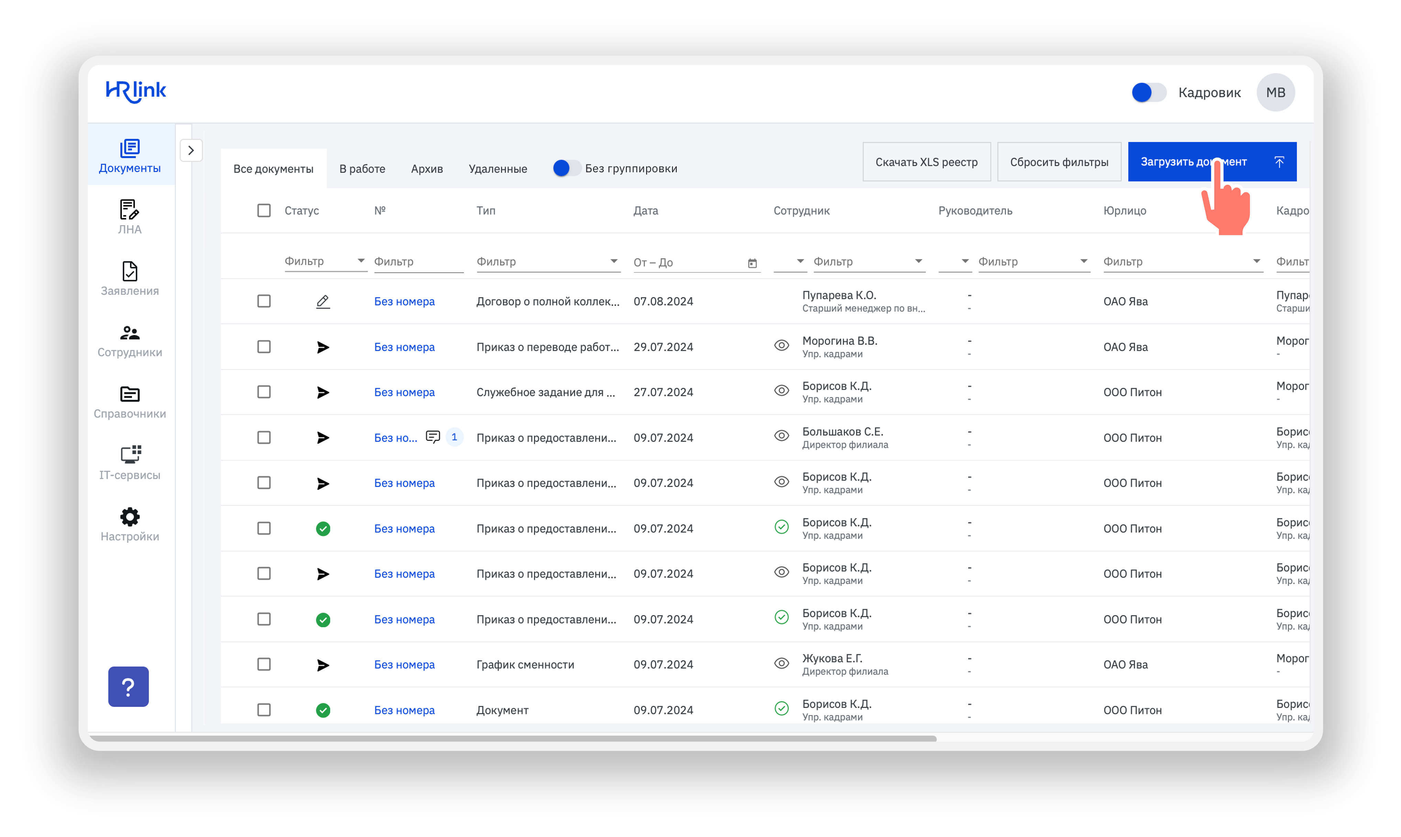Screen dimensions: 1401x837
Task: Click the comment icon in Большаков row
Action: click(432, 437)
